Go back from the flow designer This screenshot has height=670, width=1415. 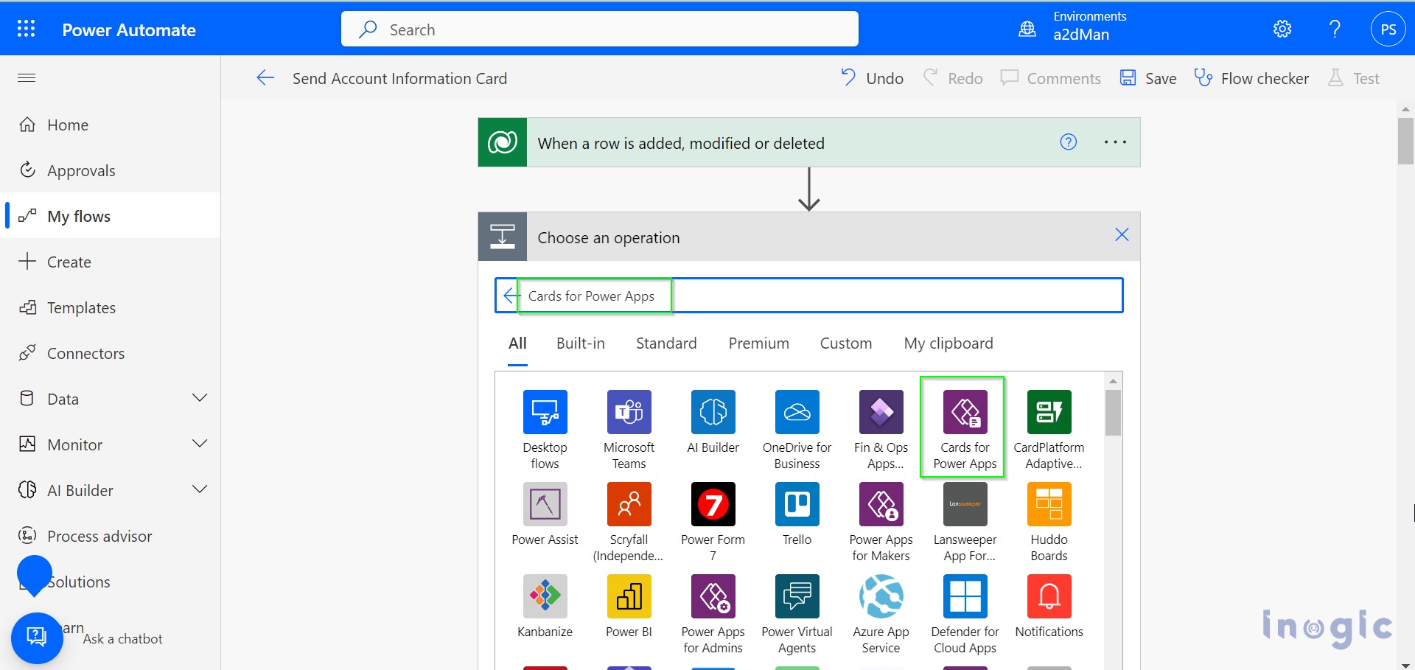pyautogui.click(x=265, y=78)
